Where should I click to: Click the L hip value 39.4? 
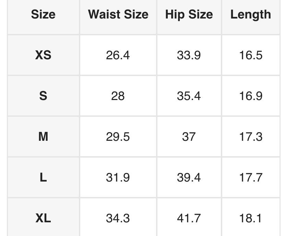tap(189, 177)
